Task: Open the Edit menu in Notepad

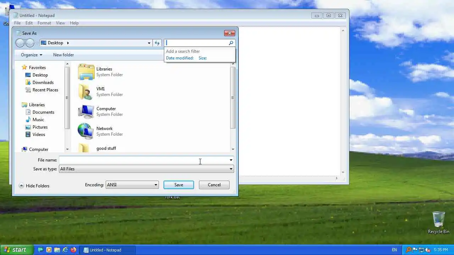Action: 29,23
